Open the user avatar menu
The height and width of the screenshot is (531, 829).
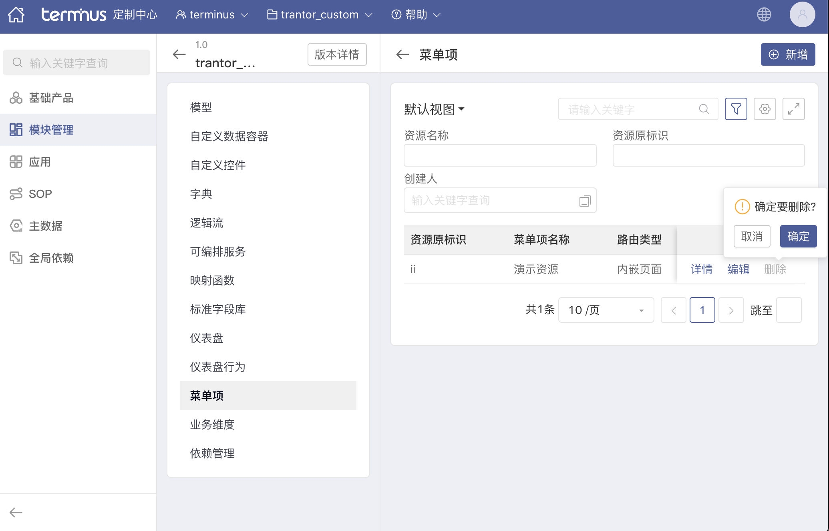[802, 14]
